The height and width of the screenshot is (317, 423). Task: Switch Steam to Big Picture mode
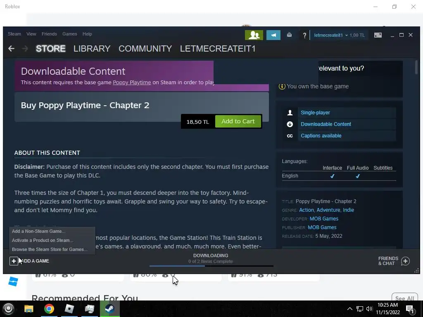(x=378, y=35)
